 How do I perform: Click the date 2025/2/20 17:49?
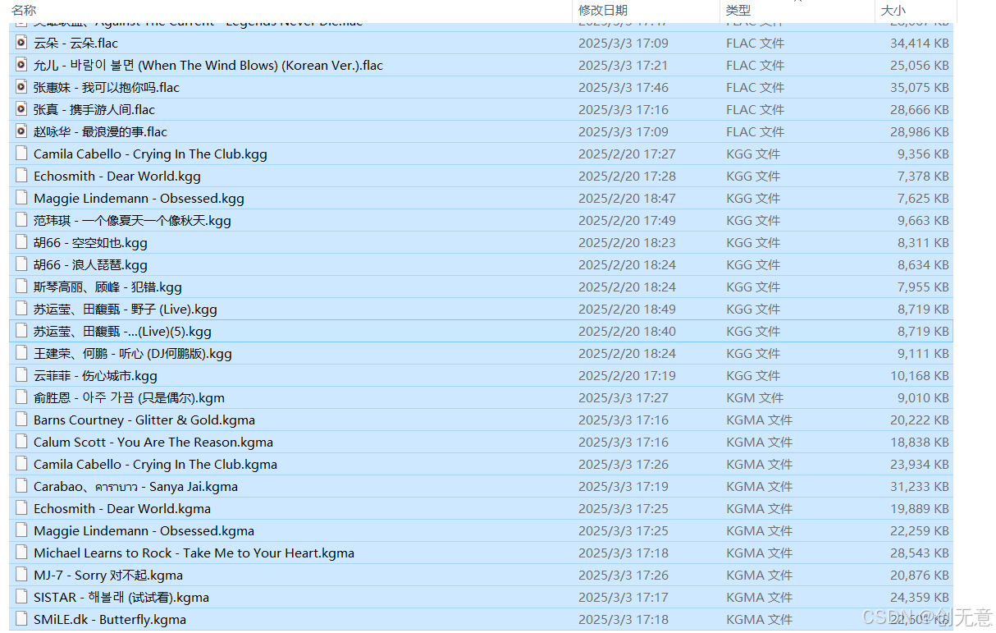coord(627,220)
